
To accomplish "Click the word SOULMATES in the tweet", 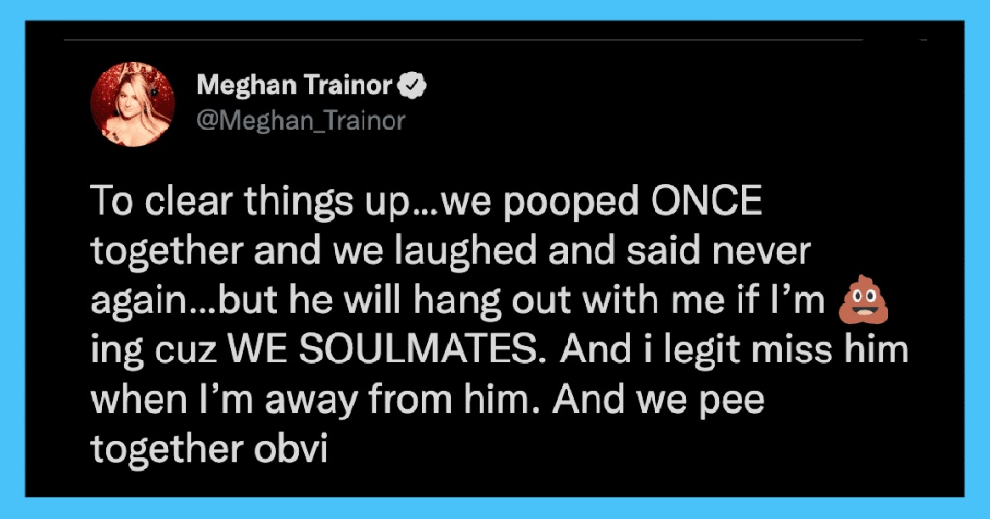I will click(422, 349).
